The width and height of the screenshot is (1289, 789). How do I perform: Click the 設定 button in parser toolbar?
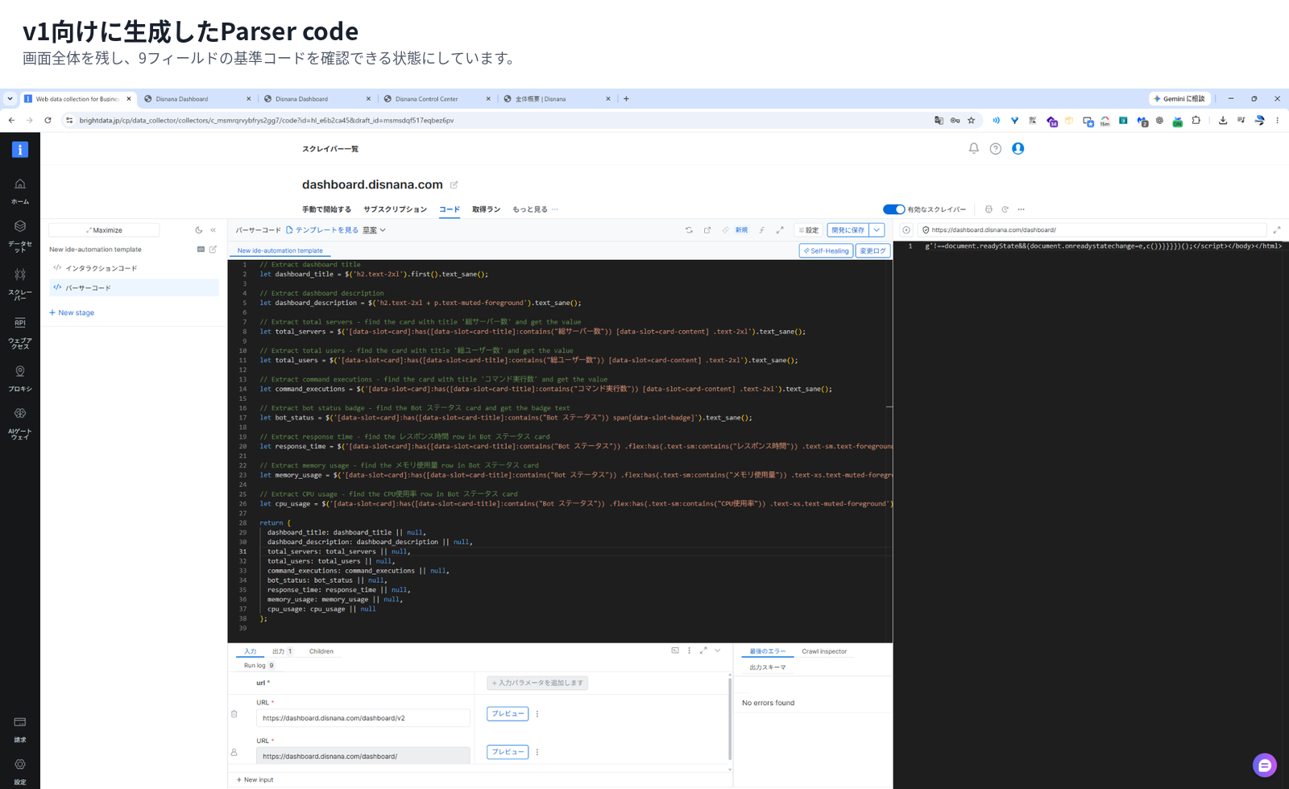[808, 230]
